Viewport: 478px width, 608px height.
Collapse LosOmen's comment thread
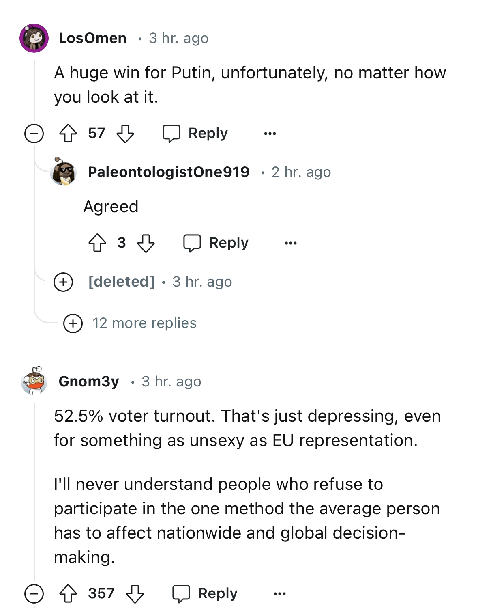(x=34, y=134)
